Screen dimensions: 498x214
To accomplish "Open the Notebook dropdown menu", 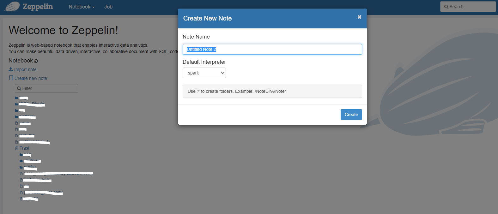I will [82, 7].
